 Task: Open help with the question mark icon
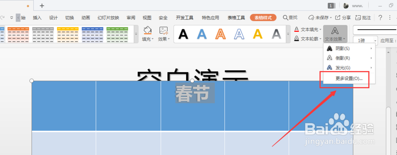[380, 18]
